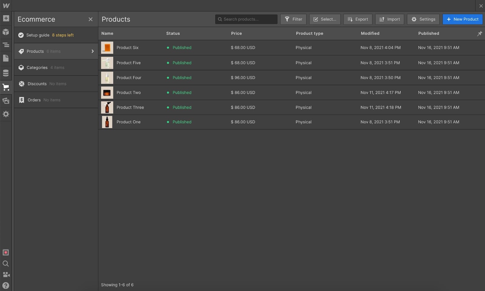Select the Product Two name
485x291 pixels.
click(x=129, y=92)
